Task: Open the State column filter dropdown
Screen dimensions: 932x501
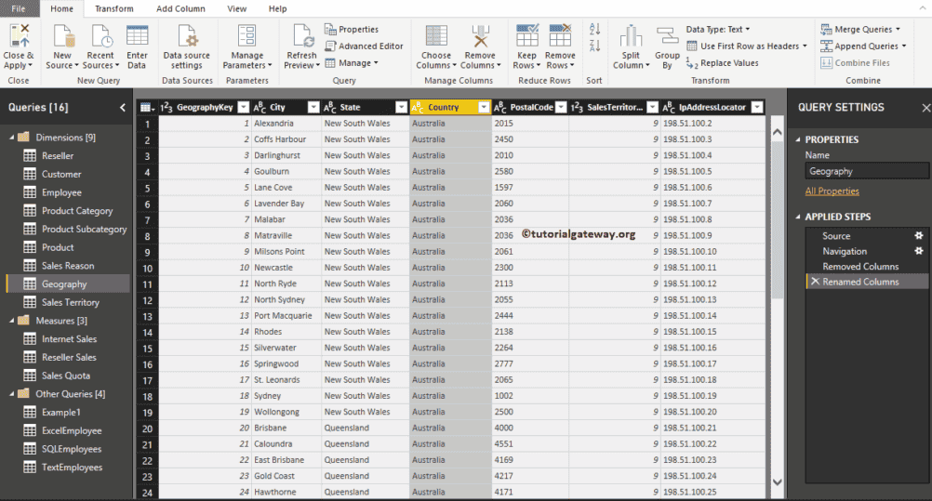Action: pyautogui.click(x=401, y=107)
